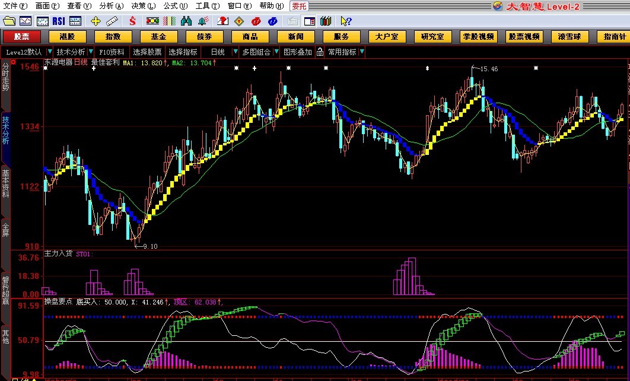Toggle the 委托 trading button
The image size is (630, 381).
click(x=298, y=5)
